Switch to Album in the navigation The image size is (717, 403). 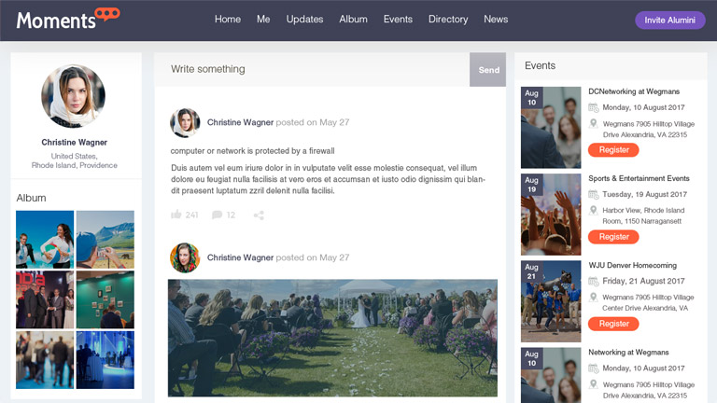point(353,20)
